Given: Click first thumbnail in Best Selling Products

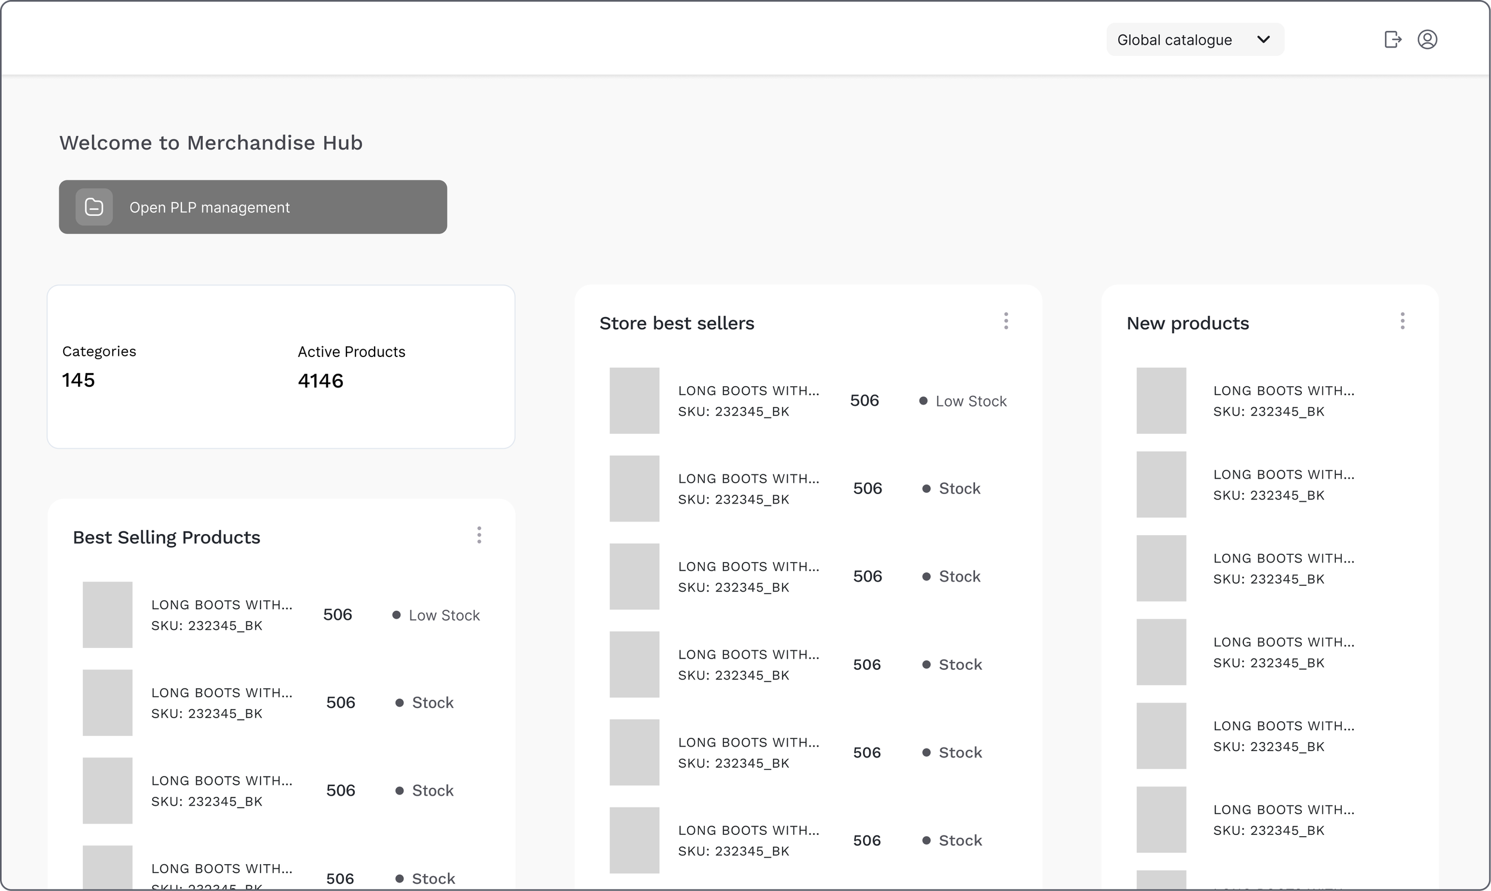Looking at the screenshot, I should [107, 615].
